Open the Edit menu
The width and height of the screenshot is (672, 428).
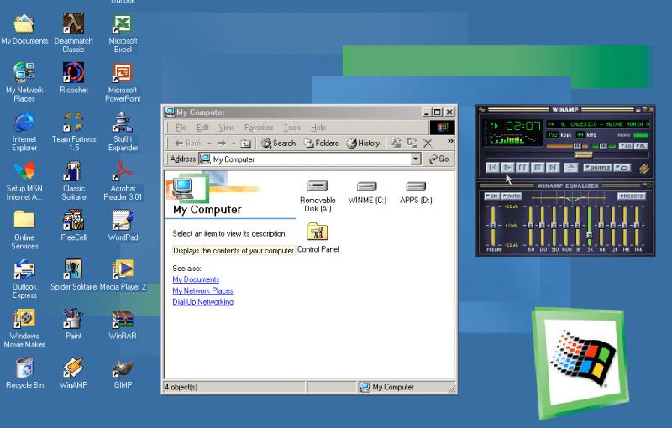(x=202, y=128)
